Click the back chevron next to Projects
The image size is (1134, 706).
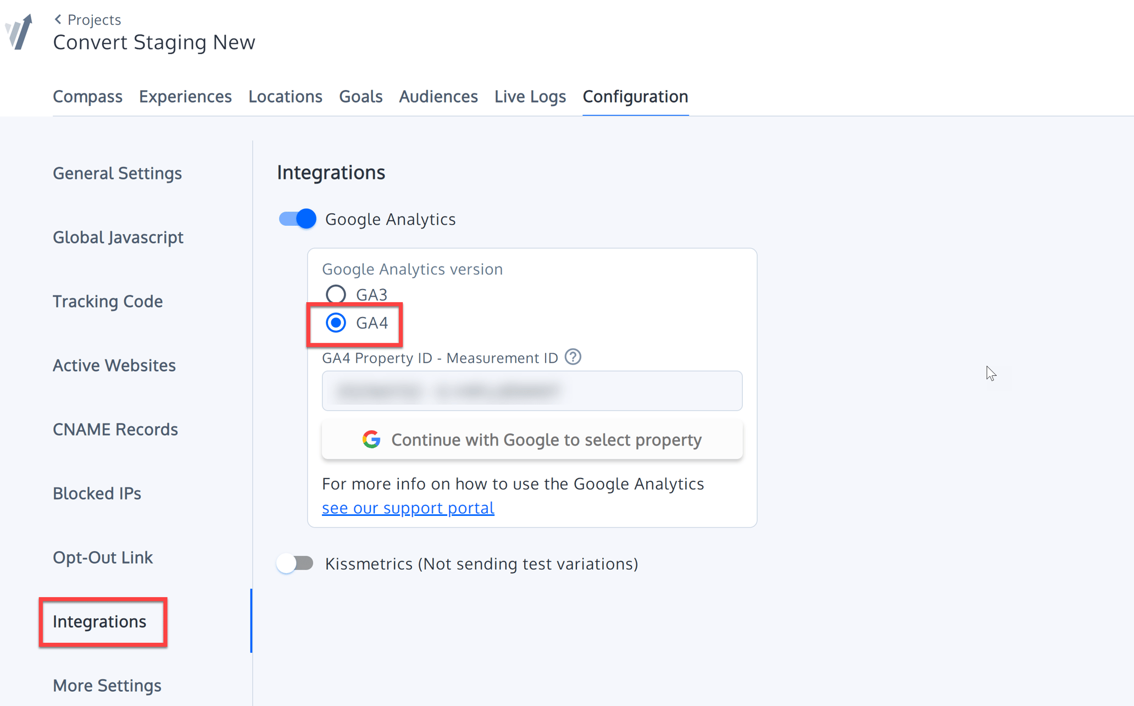point(58,19)
